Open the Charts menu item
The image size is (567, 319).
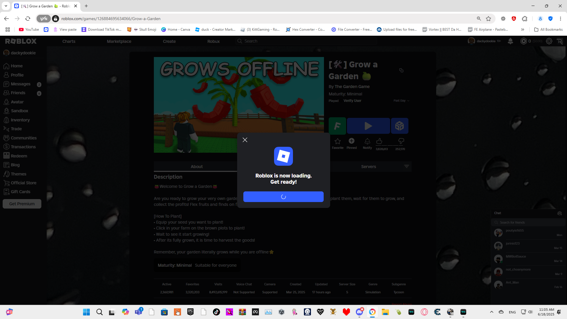pyautogui.click(x=69, y=41)
